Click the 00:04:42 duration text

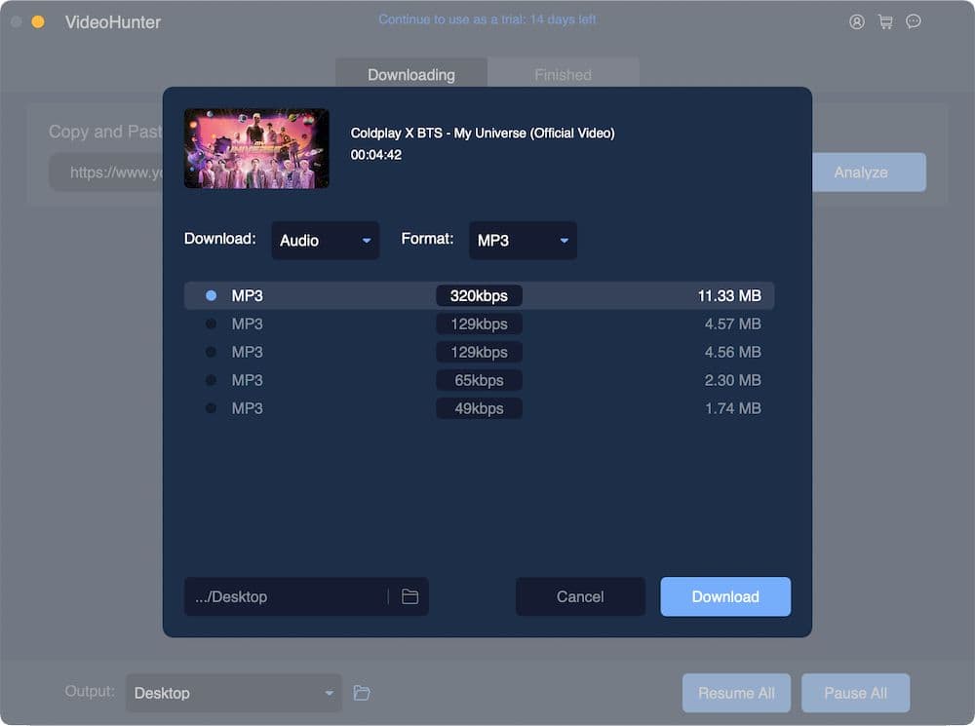point(376,155)
